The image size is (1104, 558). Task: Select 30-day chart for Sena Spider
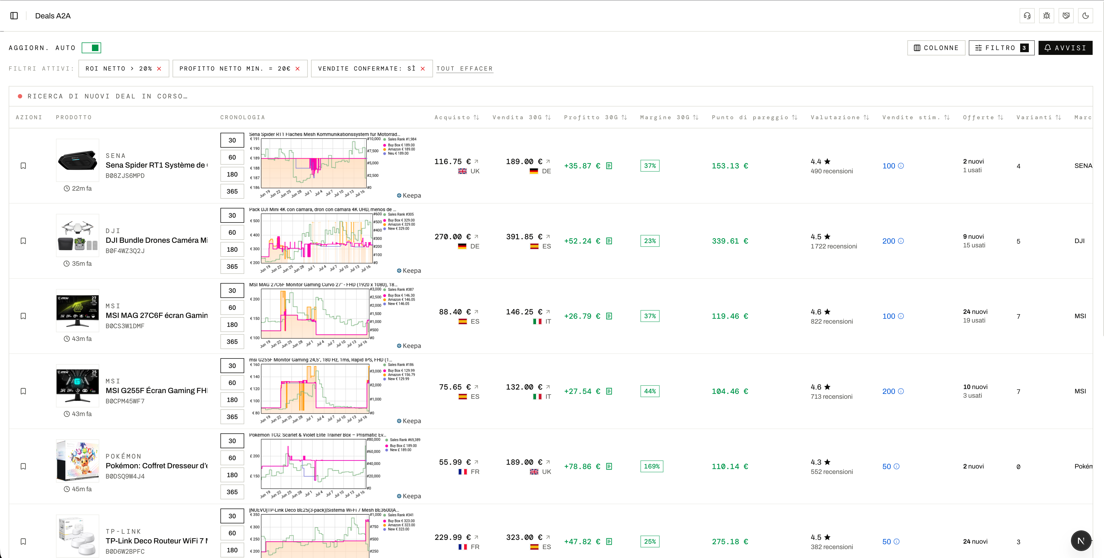click(232, 140)
